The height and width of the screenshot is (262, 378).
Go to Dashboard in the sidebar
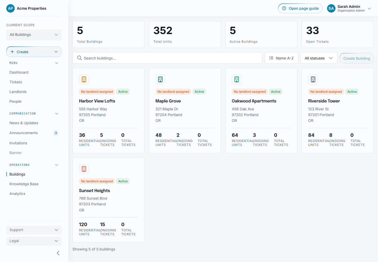click(19, 72)
